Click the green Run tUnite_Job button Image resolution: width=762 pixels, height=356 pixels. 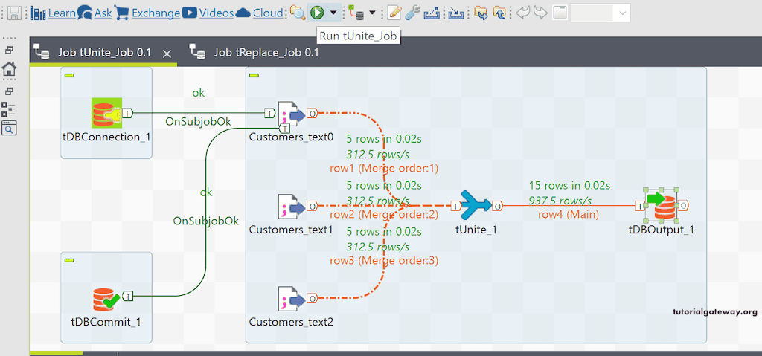318,13
